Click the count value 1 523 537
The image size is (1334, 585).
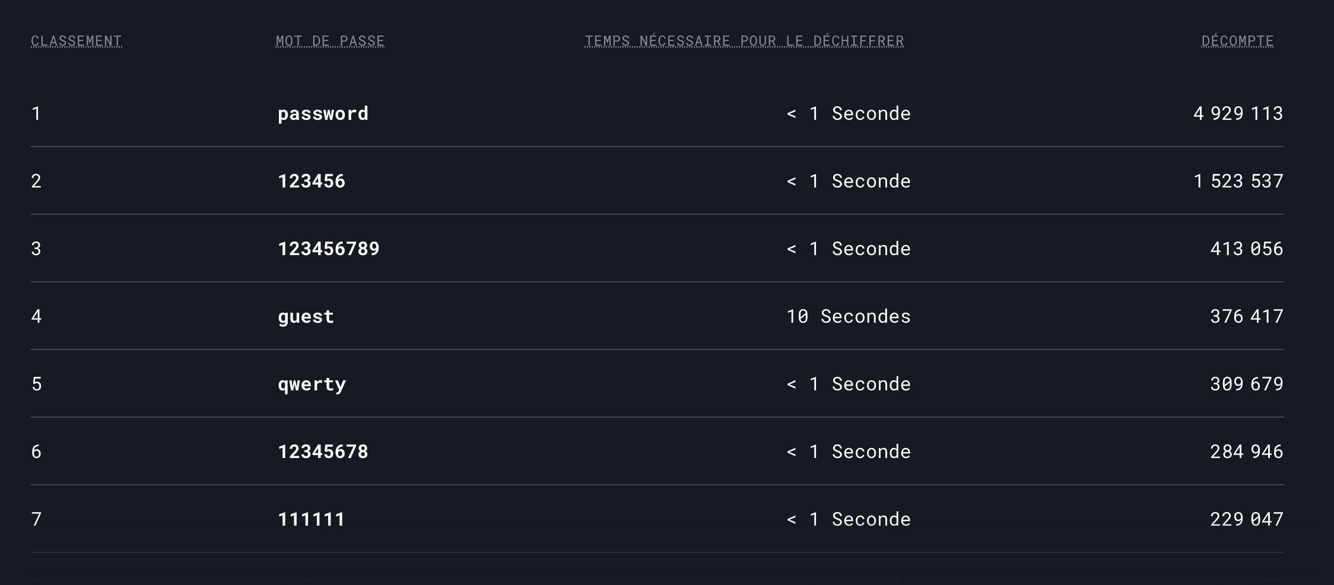[1238, 181]
